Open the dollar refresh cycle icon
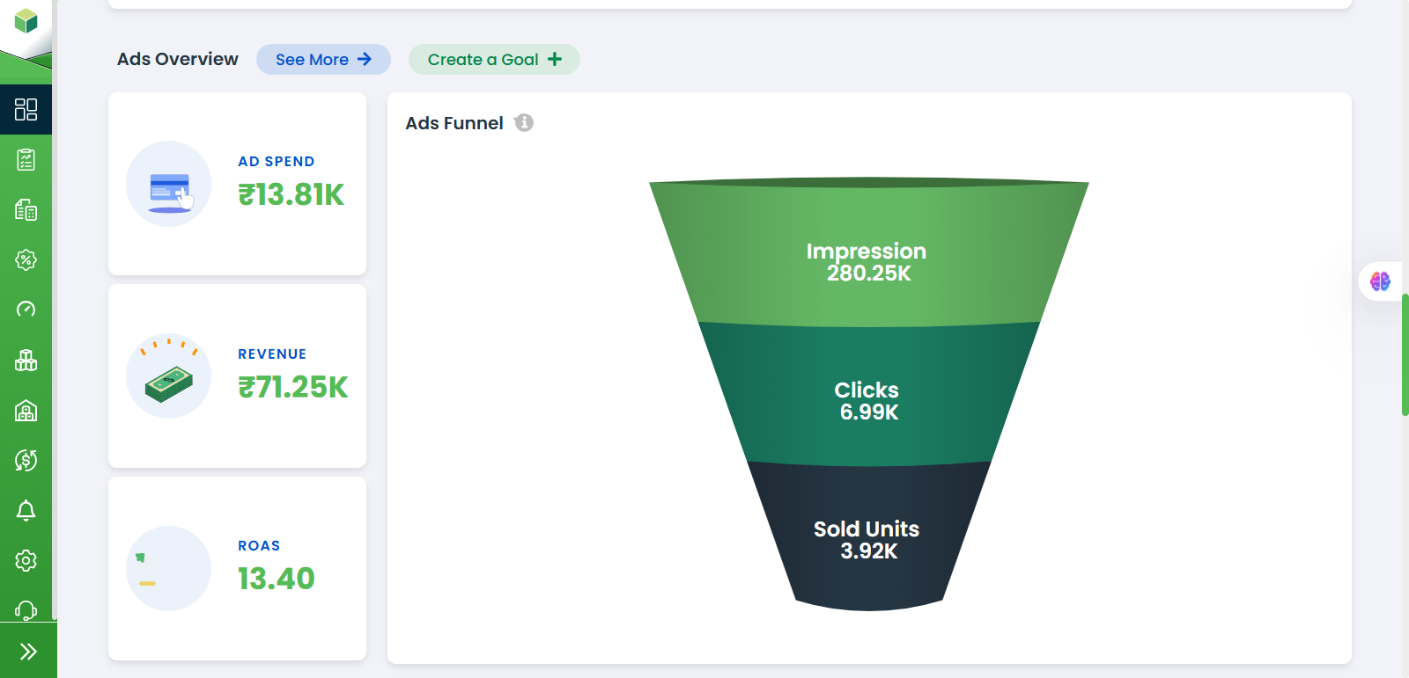This screenshot has height=678, width=1409. (26, 460)
